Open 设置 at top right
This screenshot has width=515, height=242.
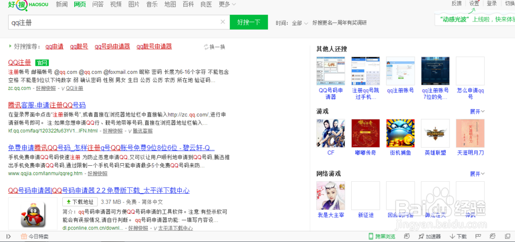(474, 4)
